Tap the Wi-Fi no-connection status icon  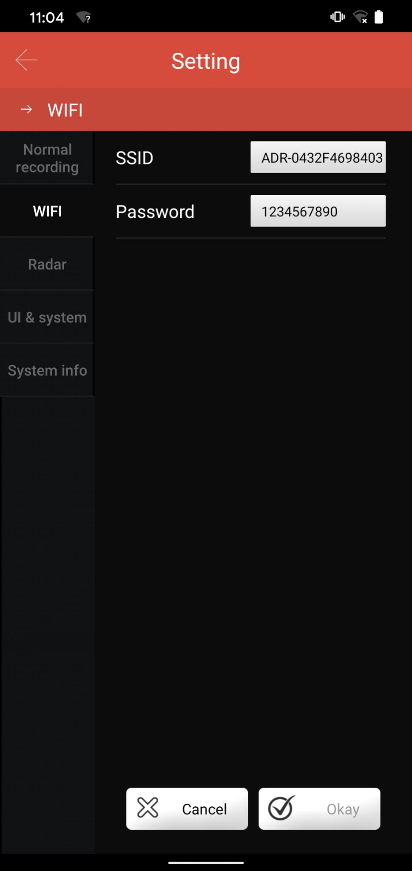tap(361, 17)
